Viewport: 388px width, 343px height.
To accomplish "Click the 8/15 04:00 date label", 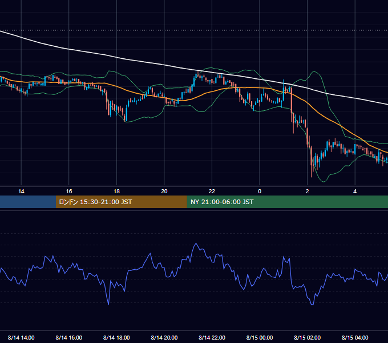I will (355, 337).
